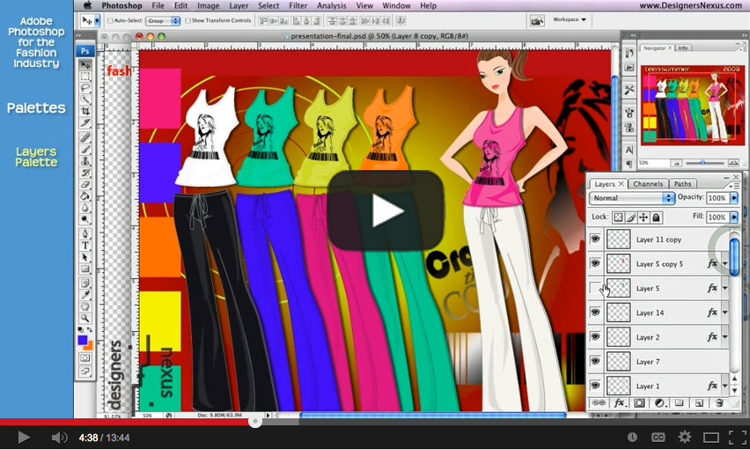Enable Show Transform Controls checkbox

pos(188,20)
